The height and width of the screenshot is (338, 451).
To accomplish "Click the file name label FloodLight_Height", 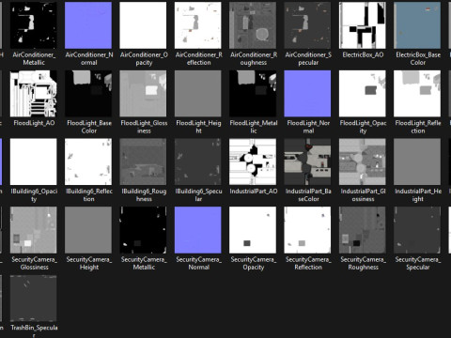I will (x=198, y=127).
